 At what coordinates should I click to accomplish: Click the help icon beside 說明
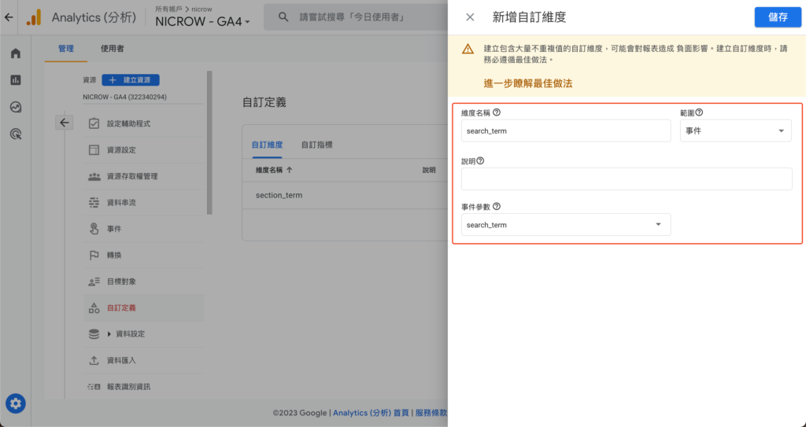tap(480, 161)
